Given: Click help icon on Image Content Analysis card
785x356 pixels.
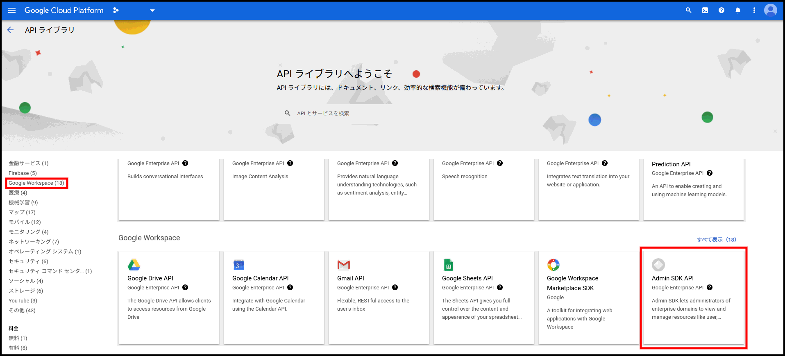Looking at the screenshot, I should 290,163.
